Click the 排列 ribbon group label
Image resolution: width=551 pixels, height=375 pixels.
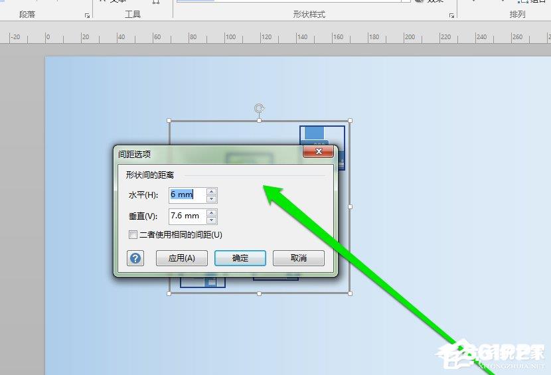(517, 15)
